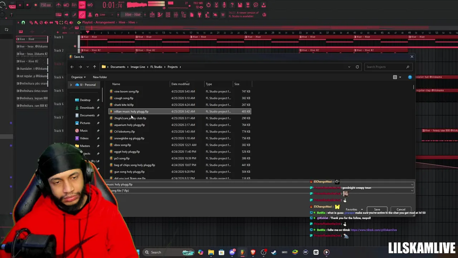The width and height of the screenshot is (458, 258).
Task: Toggle the highlighted overdub/blend recording button
Action: coord(82,5)
